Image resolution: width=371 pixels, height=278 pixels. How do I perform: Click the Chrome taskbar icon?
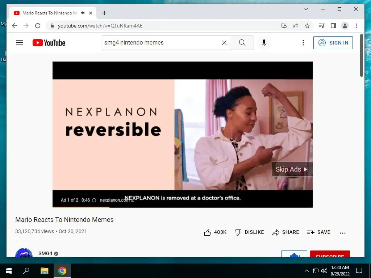pos(62,271)
